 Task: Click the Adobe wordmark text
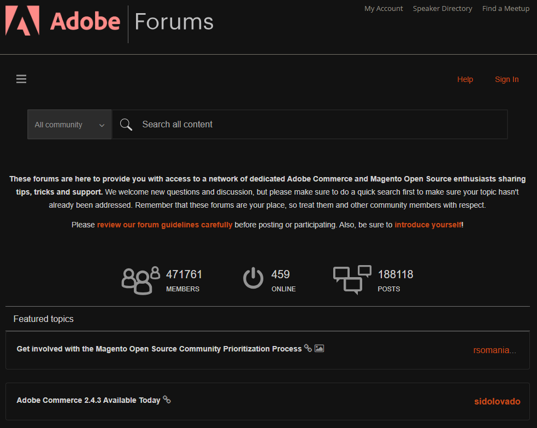coord(85,21)
